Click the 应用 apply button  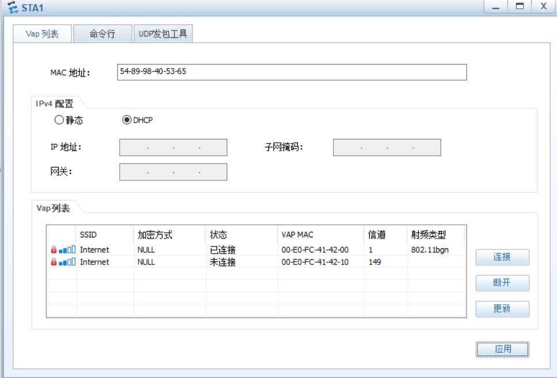[502, 349]
